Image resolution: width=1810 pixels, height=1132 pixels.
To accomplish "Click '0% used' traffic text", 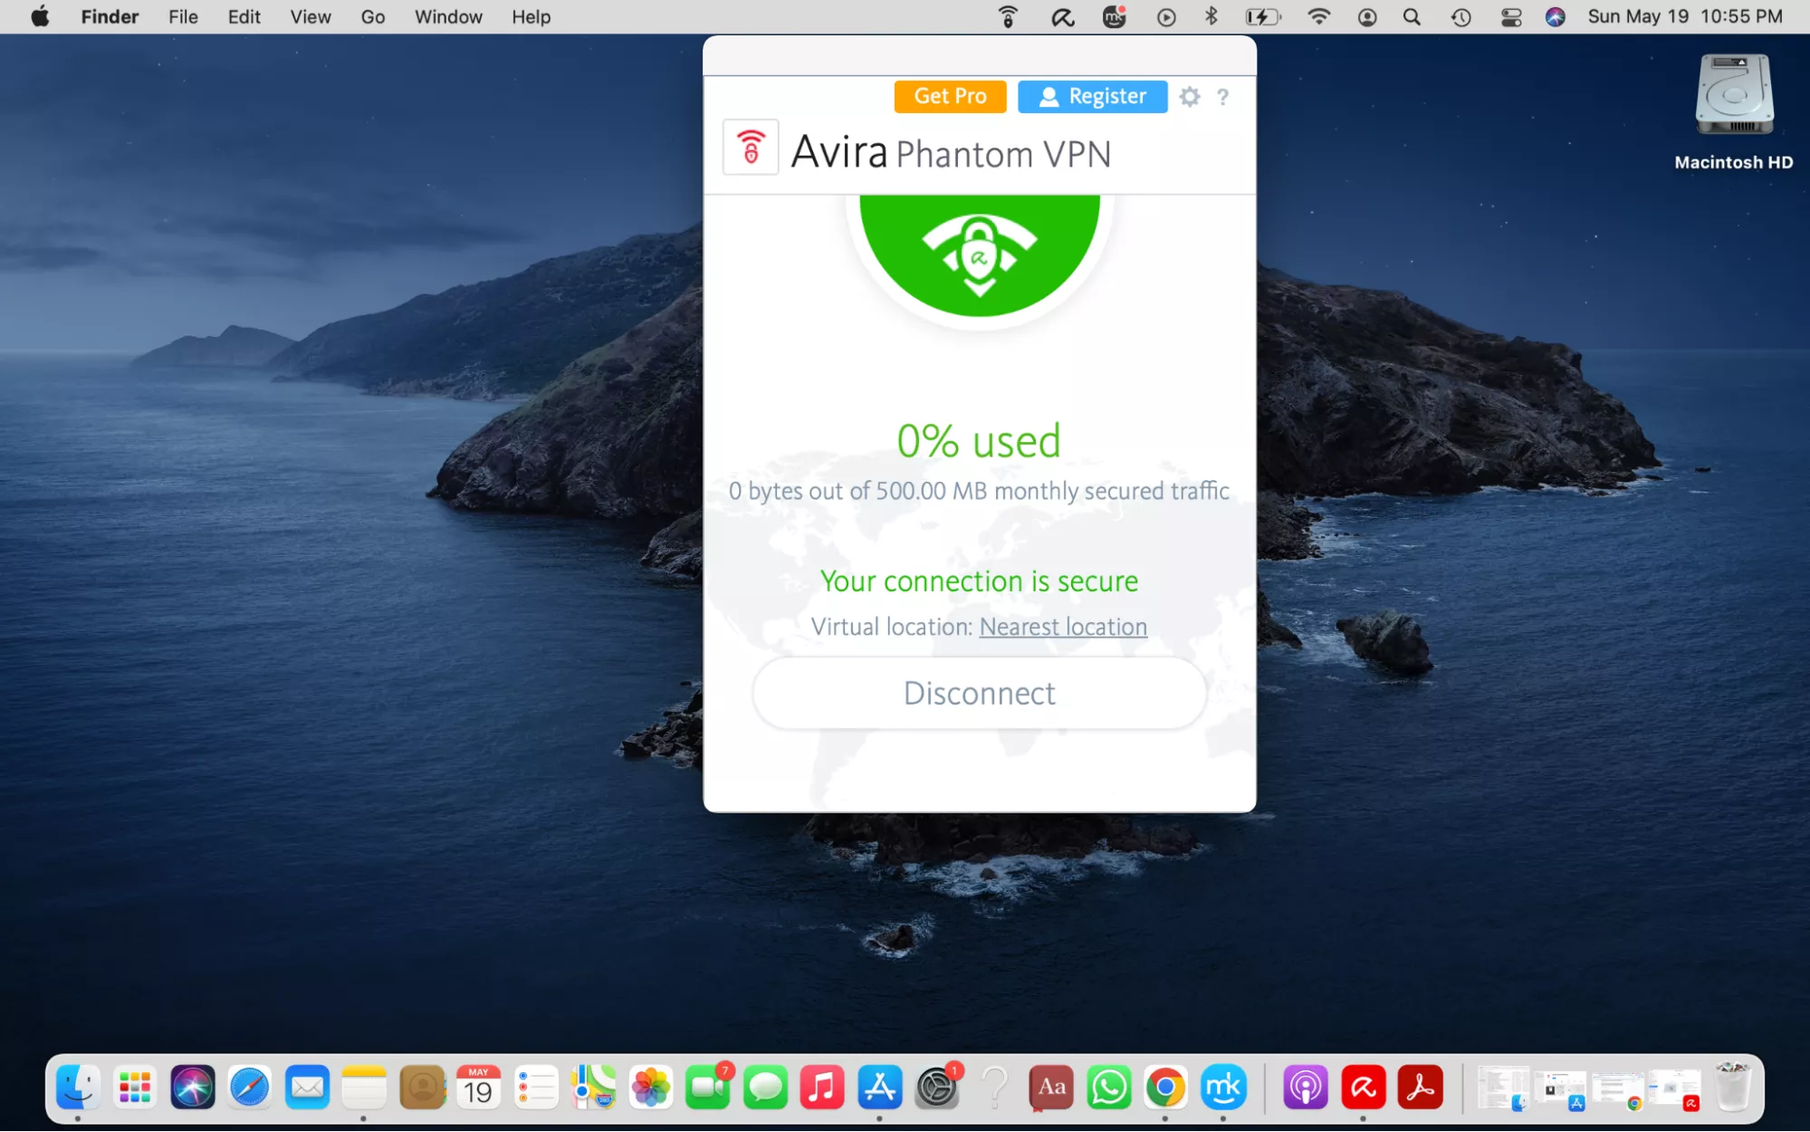I will click(979, 441).
